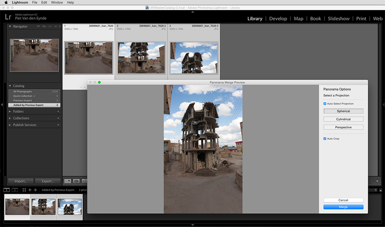Image resolution: width=385 pixels, height=227 pixels.
Task: Switch to the Develop module
Action: click(x=278, y=18)
